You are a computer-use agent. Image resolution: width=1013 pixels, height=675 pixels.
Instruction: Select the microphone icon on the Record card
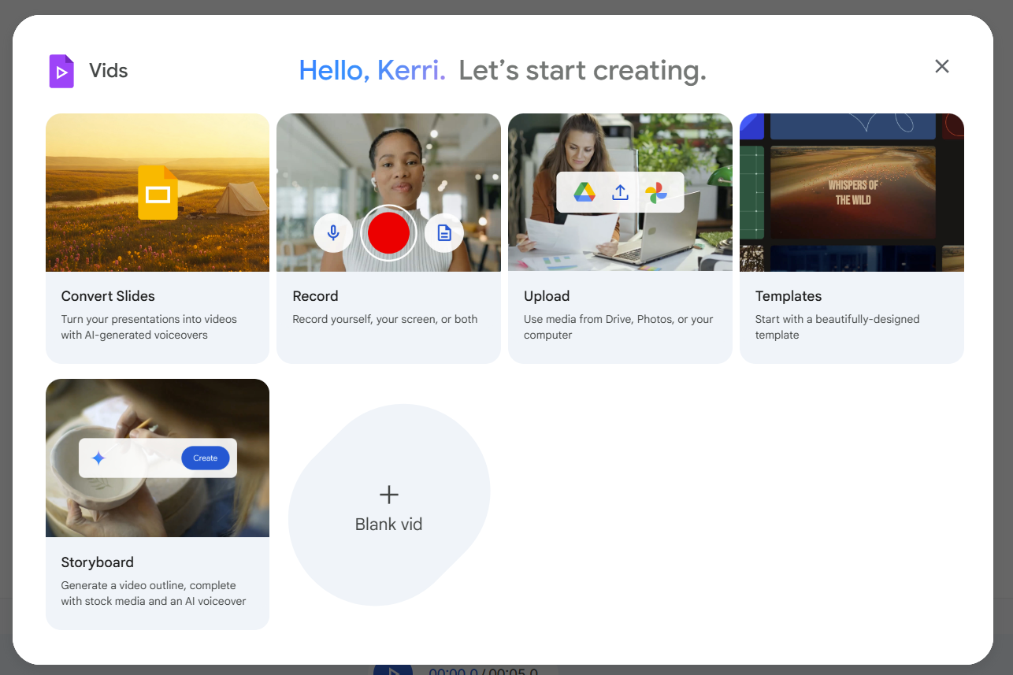click(x=333, y=232)
